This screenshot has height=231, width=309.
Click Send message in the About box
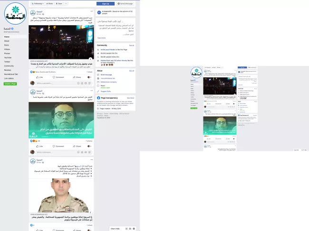(106, 74)
